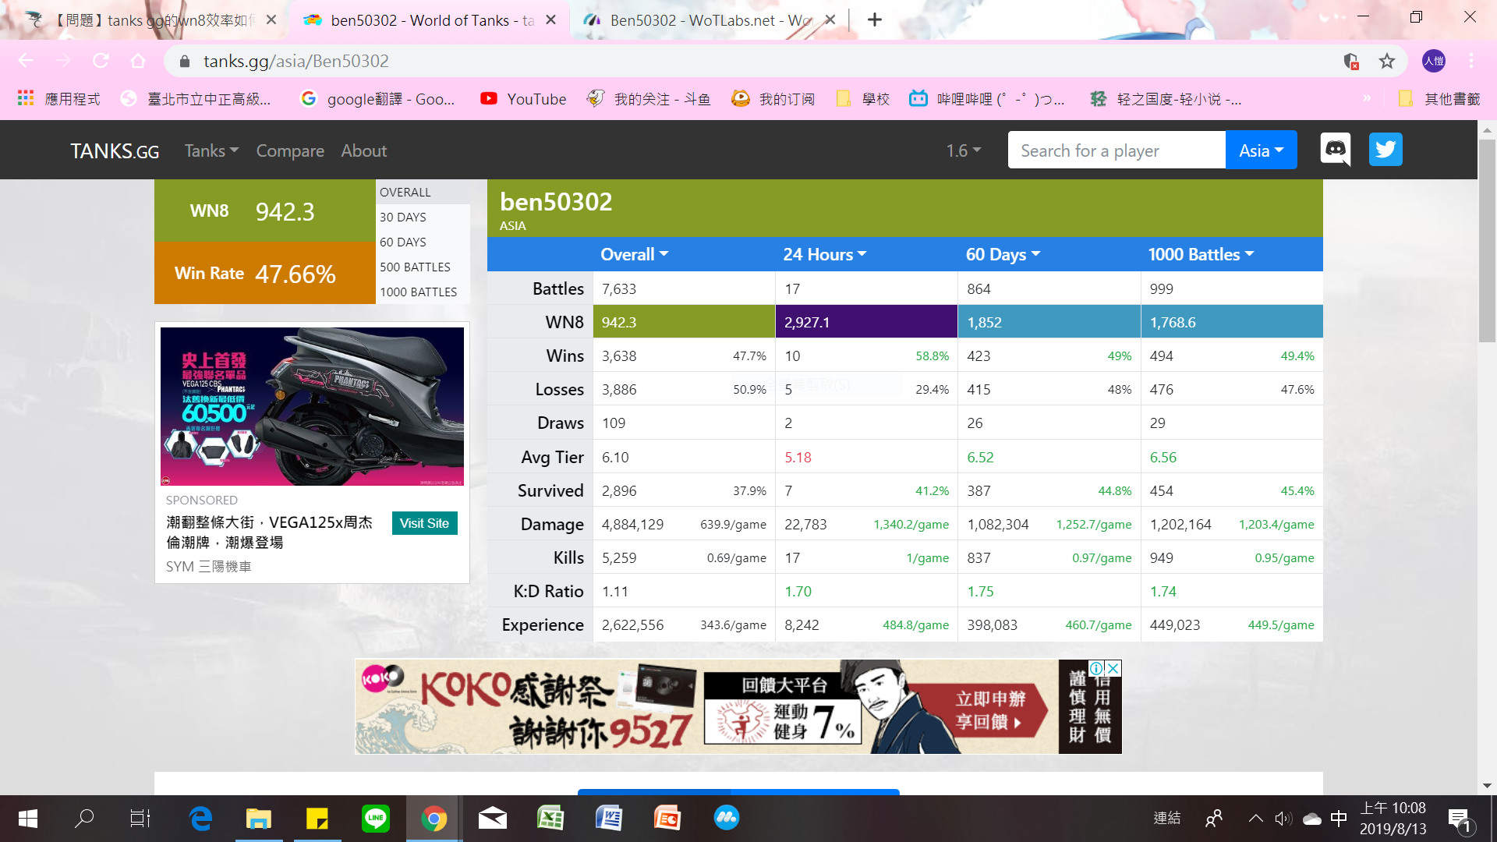Image resolution: width=1497 pixels, height=842 pixels.
Task: Launch Excel from the taskbar
Action: click(550, 818)
